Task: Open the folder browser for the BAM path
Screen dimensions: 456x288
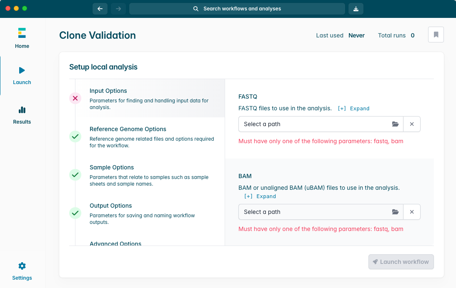Action: coord(395,212)
